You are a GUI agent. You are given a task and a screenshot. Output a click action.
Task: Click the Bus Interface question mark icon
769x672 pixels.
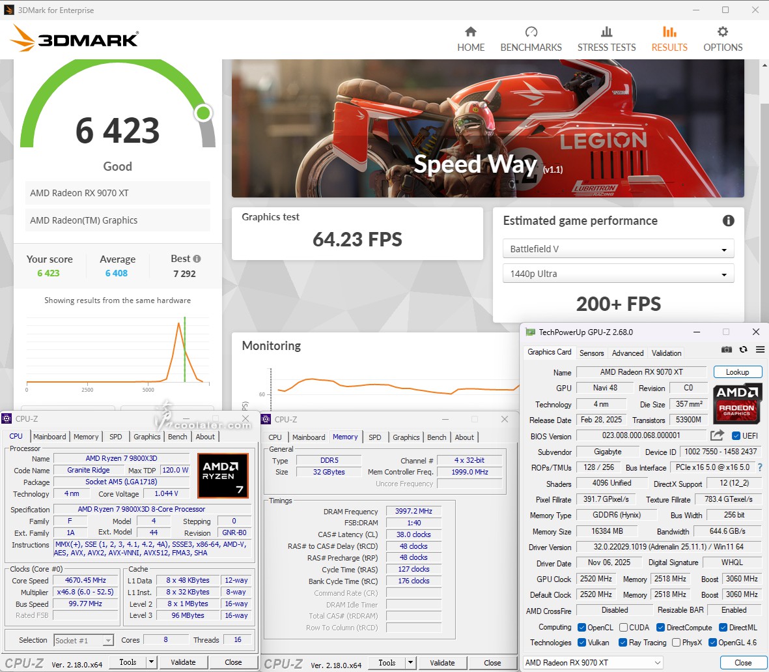coord(760,467)
